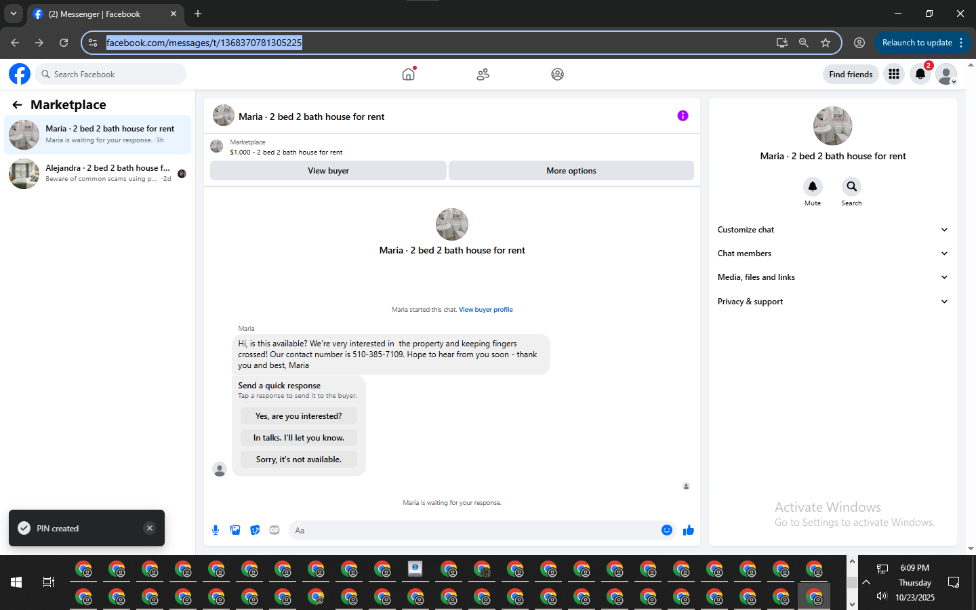Go back to the previous browser page
The width and height of the screenshot is (976, 610).
pos(15,43)
